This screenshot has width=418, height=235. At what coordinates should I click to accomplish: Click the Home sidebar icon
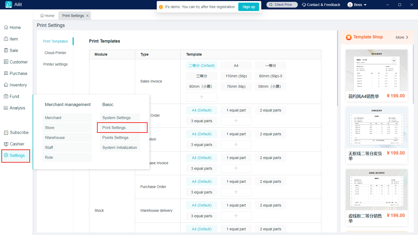coord(6,27)
